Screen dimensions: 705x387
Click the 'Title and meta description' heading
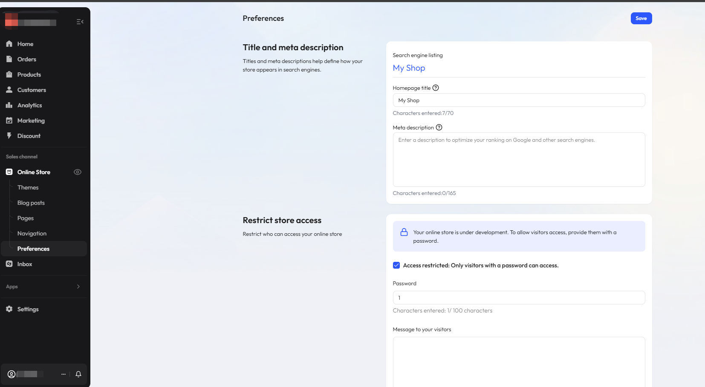[x=293, y=47]
